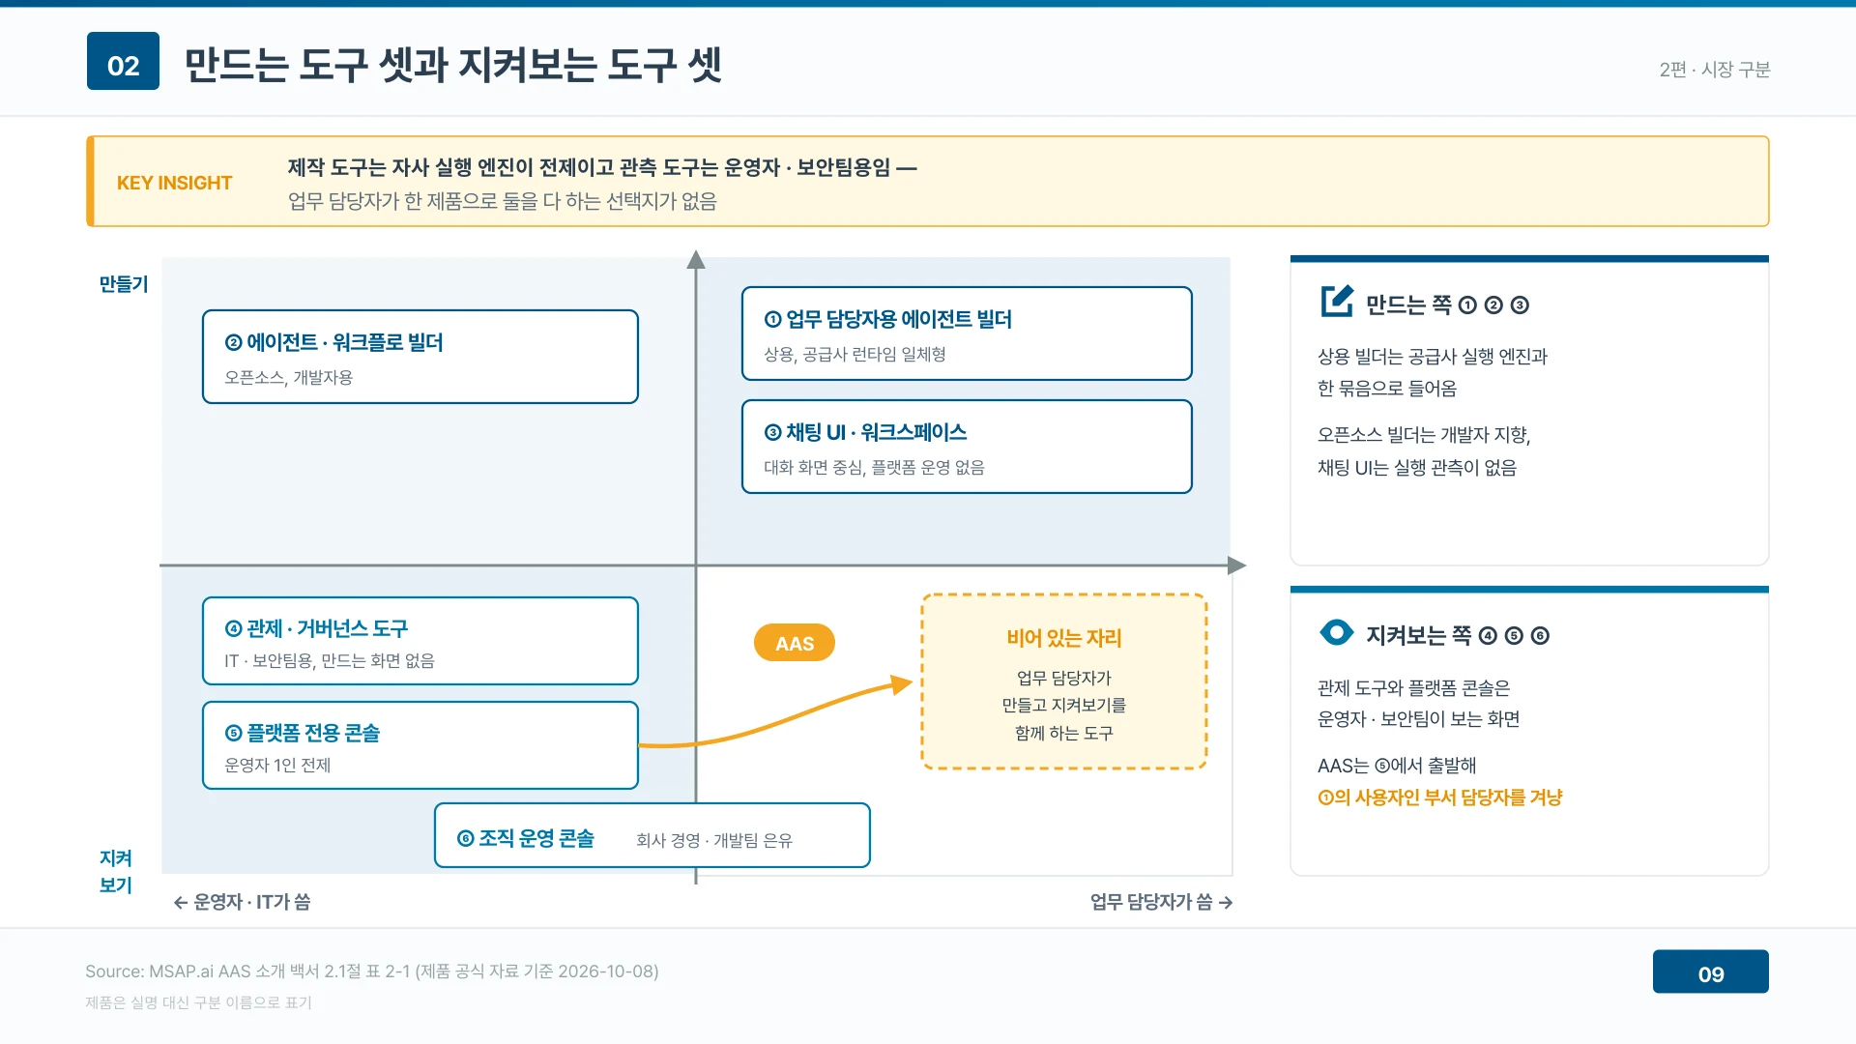Image resolution: width=1856 pixels, height=1044 pixels.
Task: Click the text 대화 화면 중심, 플랫폼 운영 없음
Action: (x=874, y=467)
